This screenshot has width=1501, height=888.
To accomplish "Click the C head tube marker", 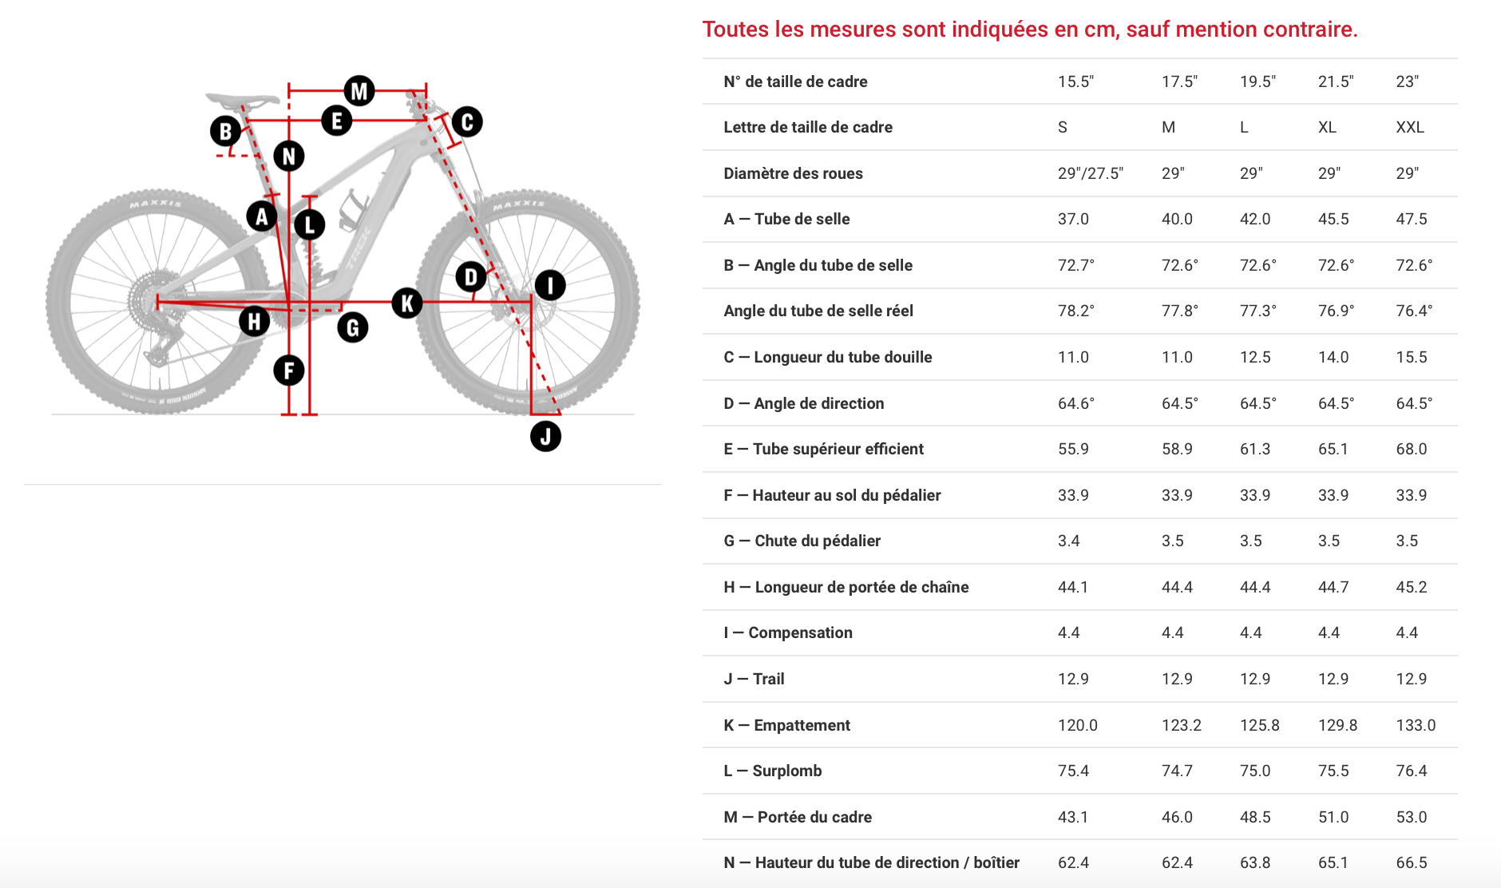I will (467, 122).
